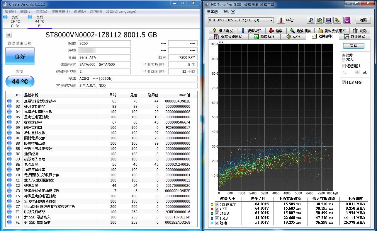The width and height of the screenshot is (377, 231).
Task: Click the Raw 值 column header
Action: pyautogui.click(x=176, y=95)
